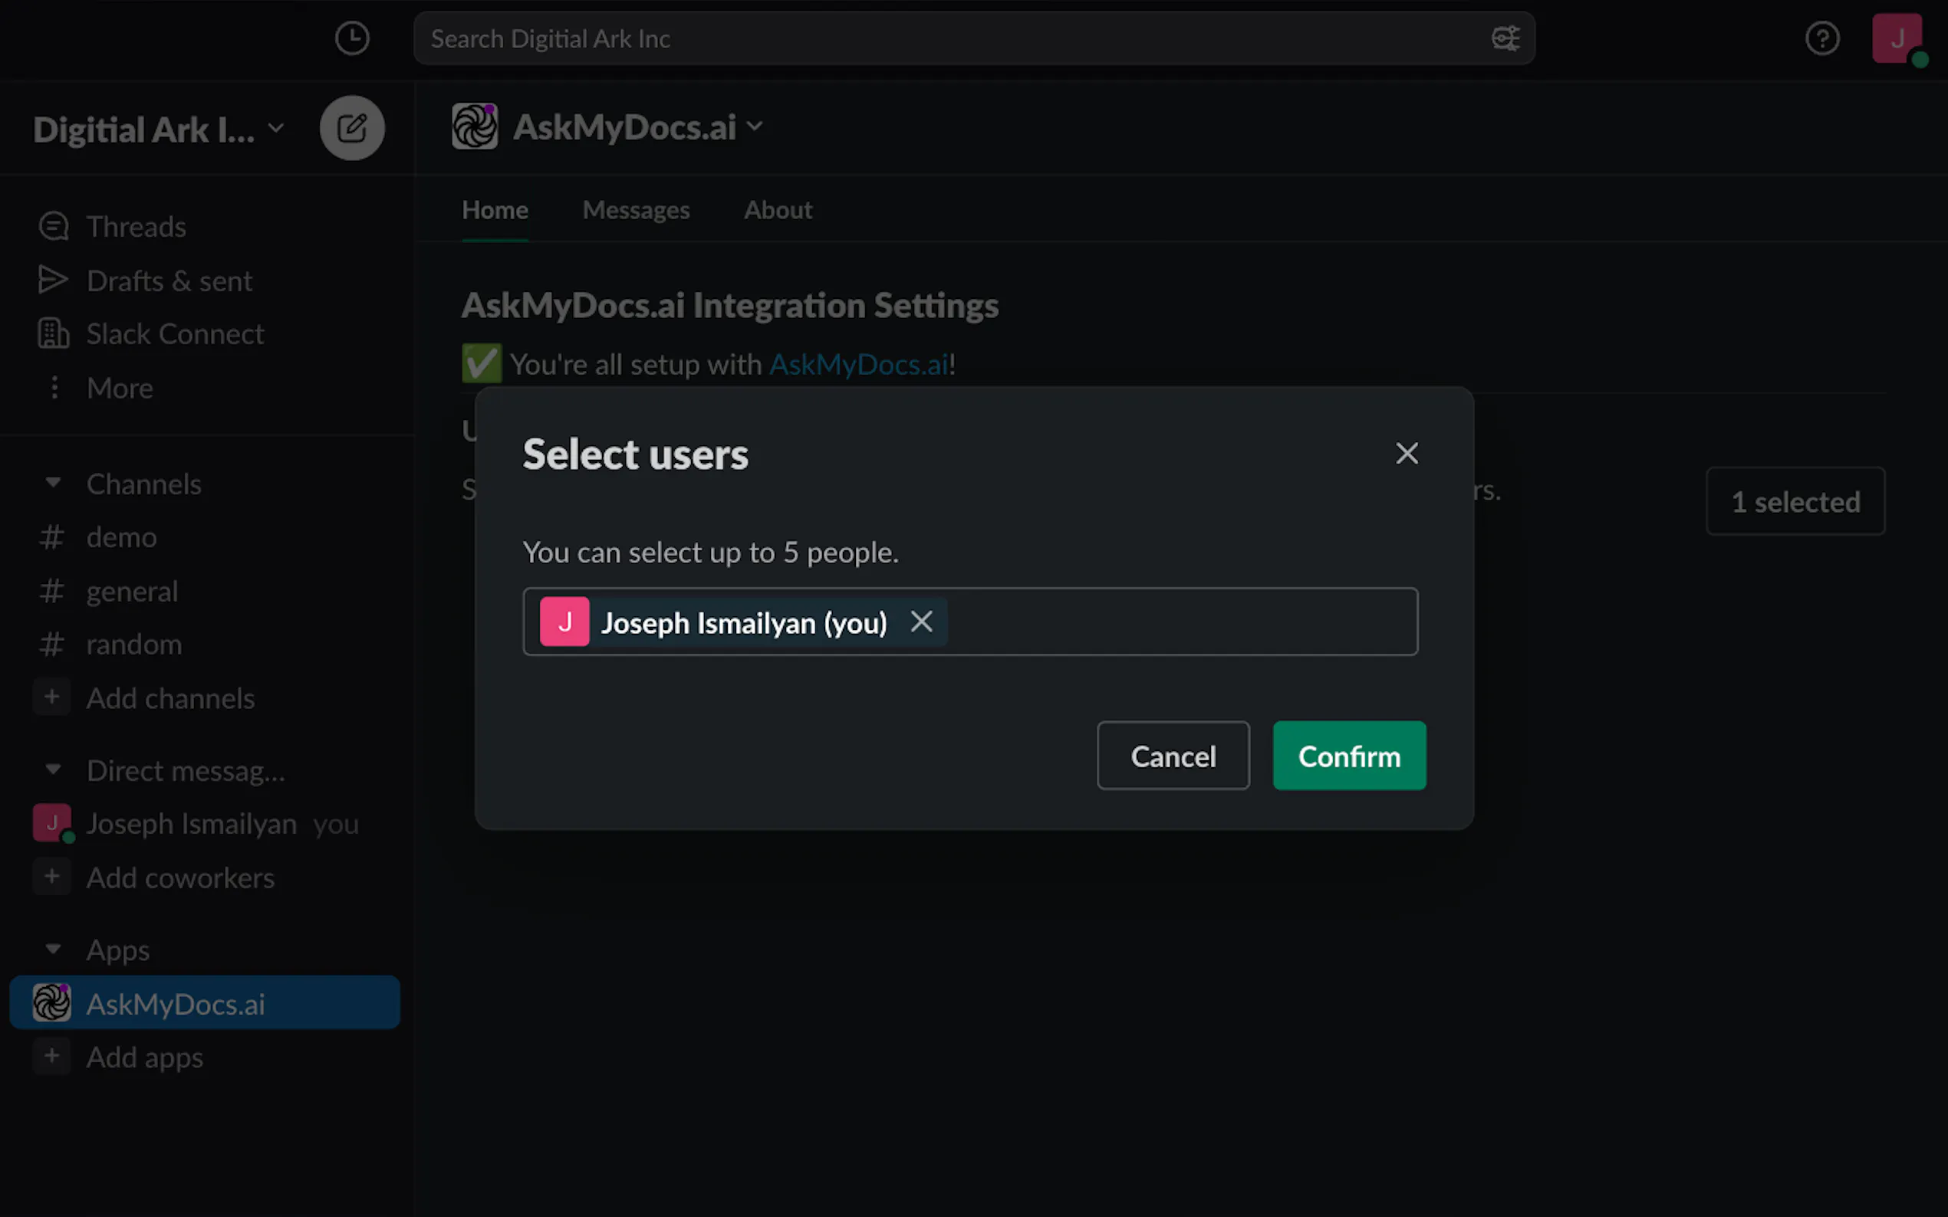
Task: Open search filter options icon
Action: 1504,38
